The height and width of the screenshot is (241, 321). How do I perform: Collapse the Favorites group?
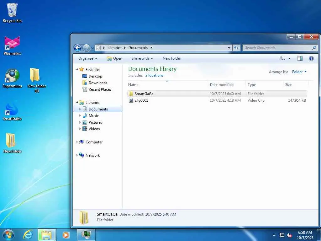(77, 69)
